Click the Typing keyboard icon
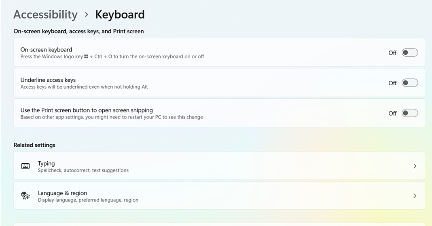This screenshot has width=432, height=226. pyautogui.click(x=25, y=166)
